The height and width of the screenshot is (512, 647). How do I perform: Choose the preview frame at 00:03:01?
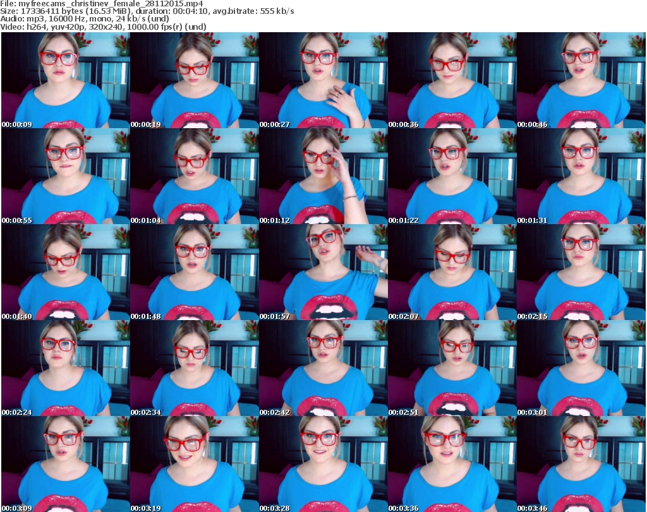click(x=581, y=368)
